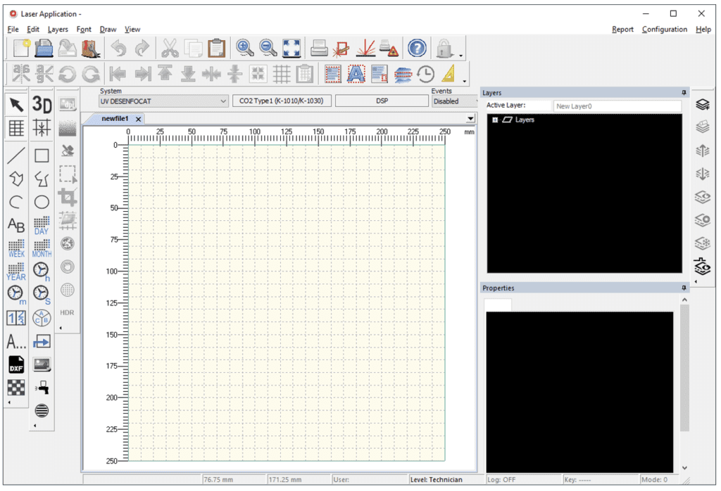
Task: Import a DXF file
Action: tap(16, 364)
